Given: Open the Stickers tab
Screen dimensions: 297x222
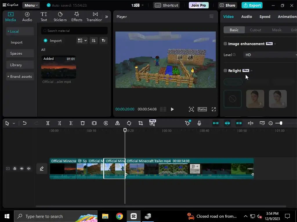Looking at the screenshot, I should [60, 17].
